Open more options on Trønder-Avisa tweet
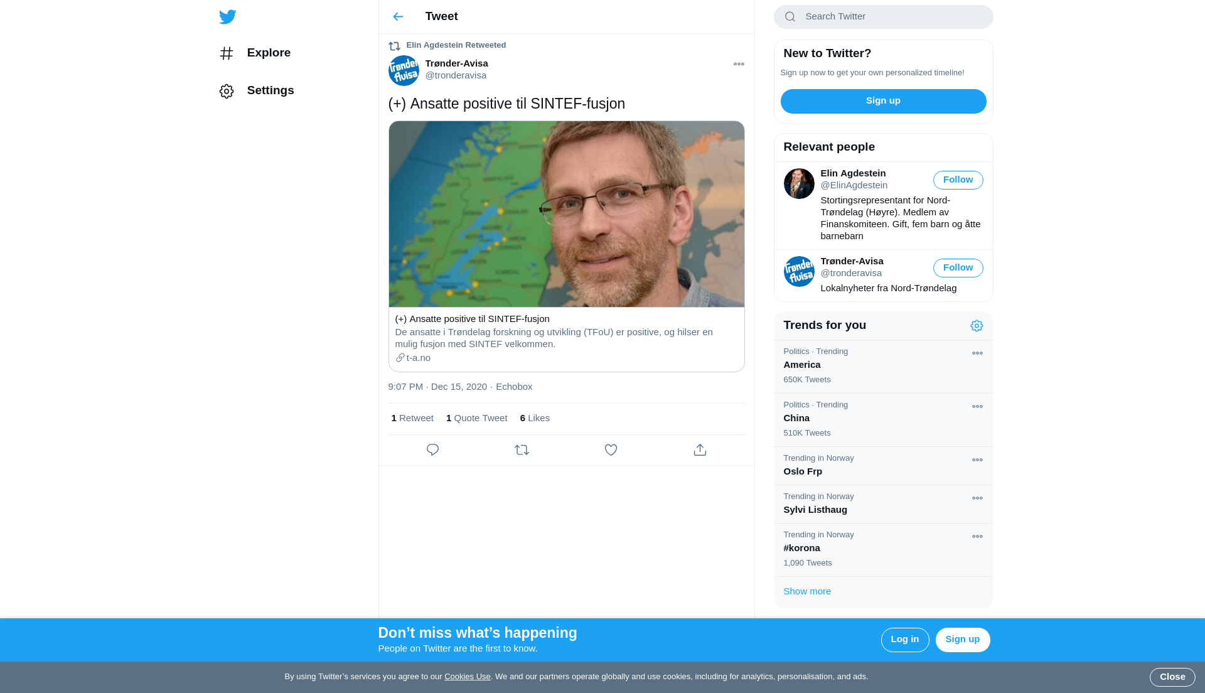 (x=739, y=64)
